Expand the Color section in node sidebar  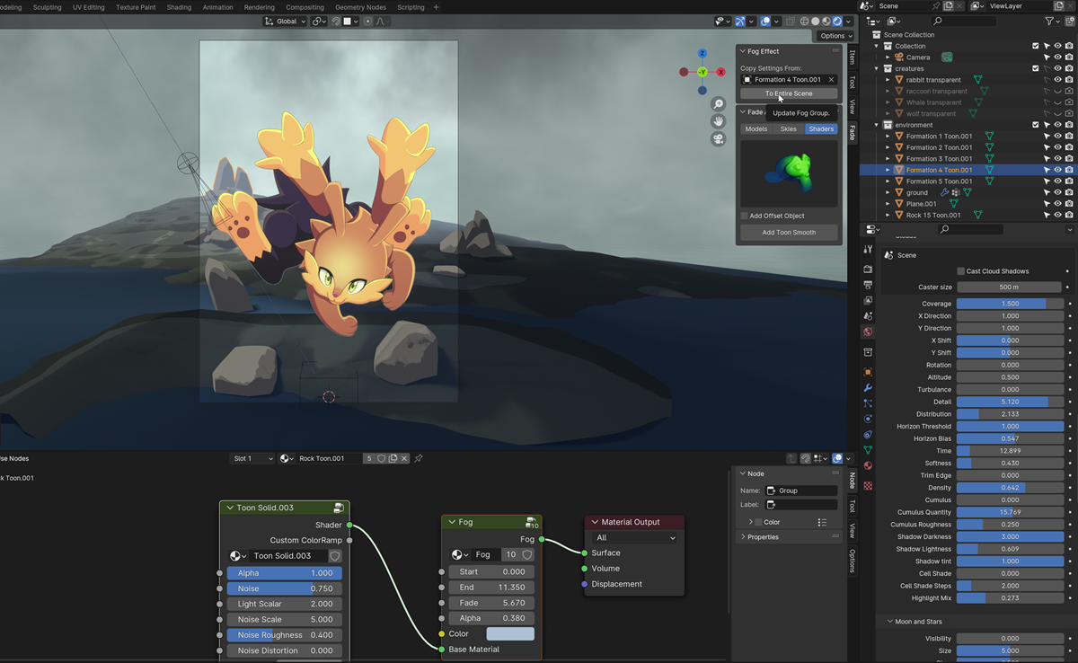[x=751, y=522]
